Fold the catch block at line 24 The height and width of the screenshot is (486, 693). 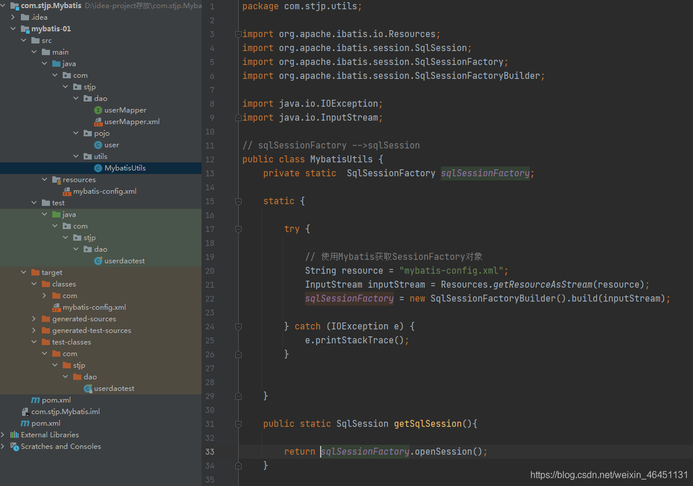(x=238, y=327)
